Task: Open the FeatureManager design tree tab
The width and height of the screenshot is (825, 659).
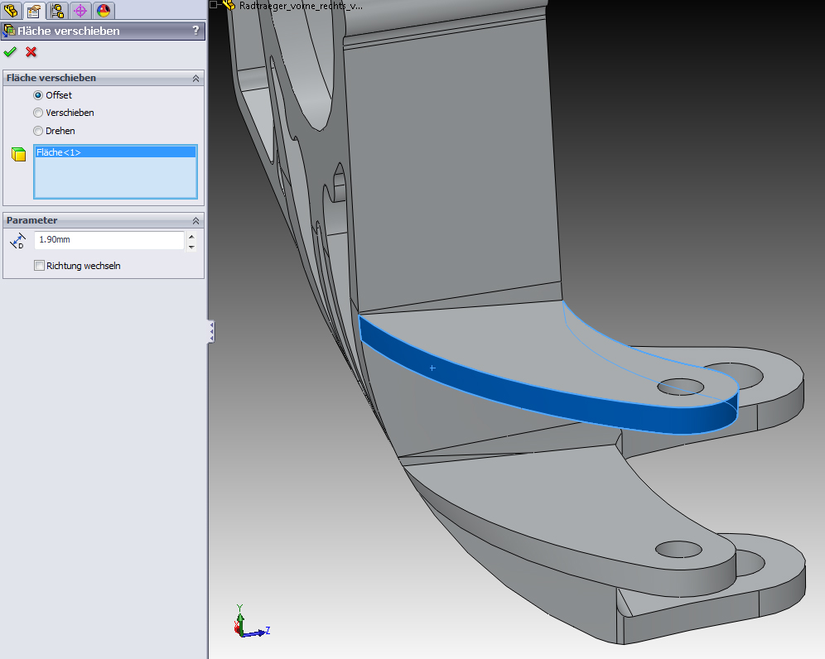Action: point(11,11)
